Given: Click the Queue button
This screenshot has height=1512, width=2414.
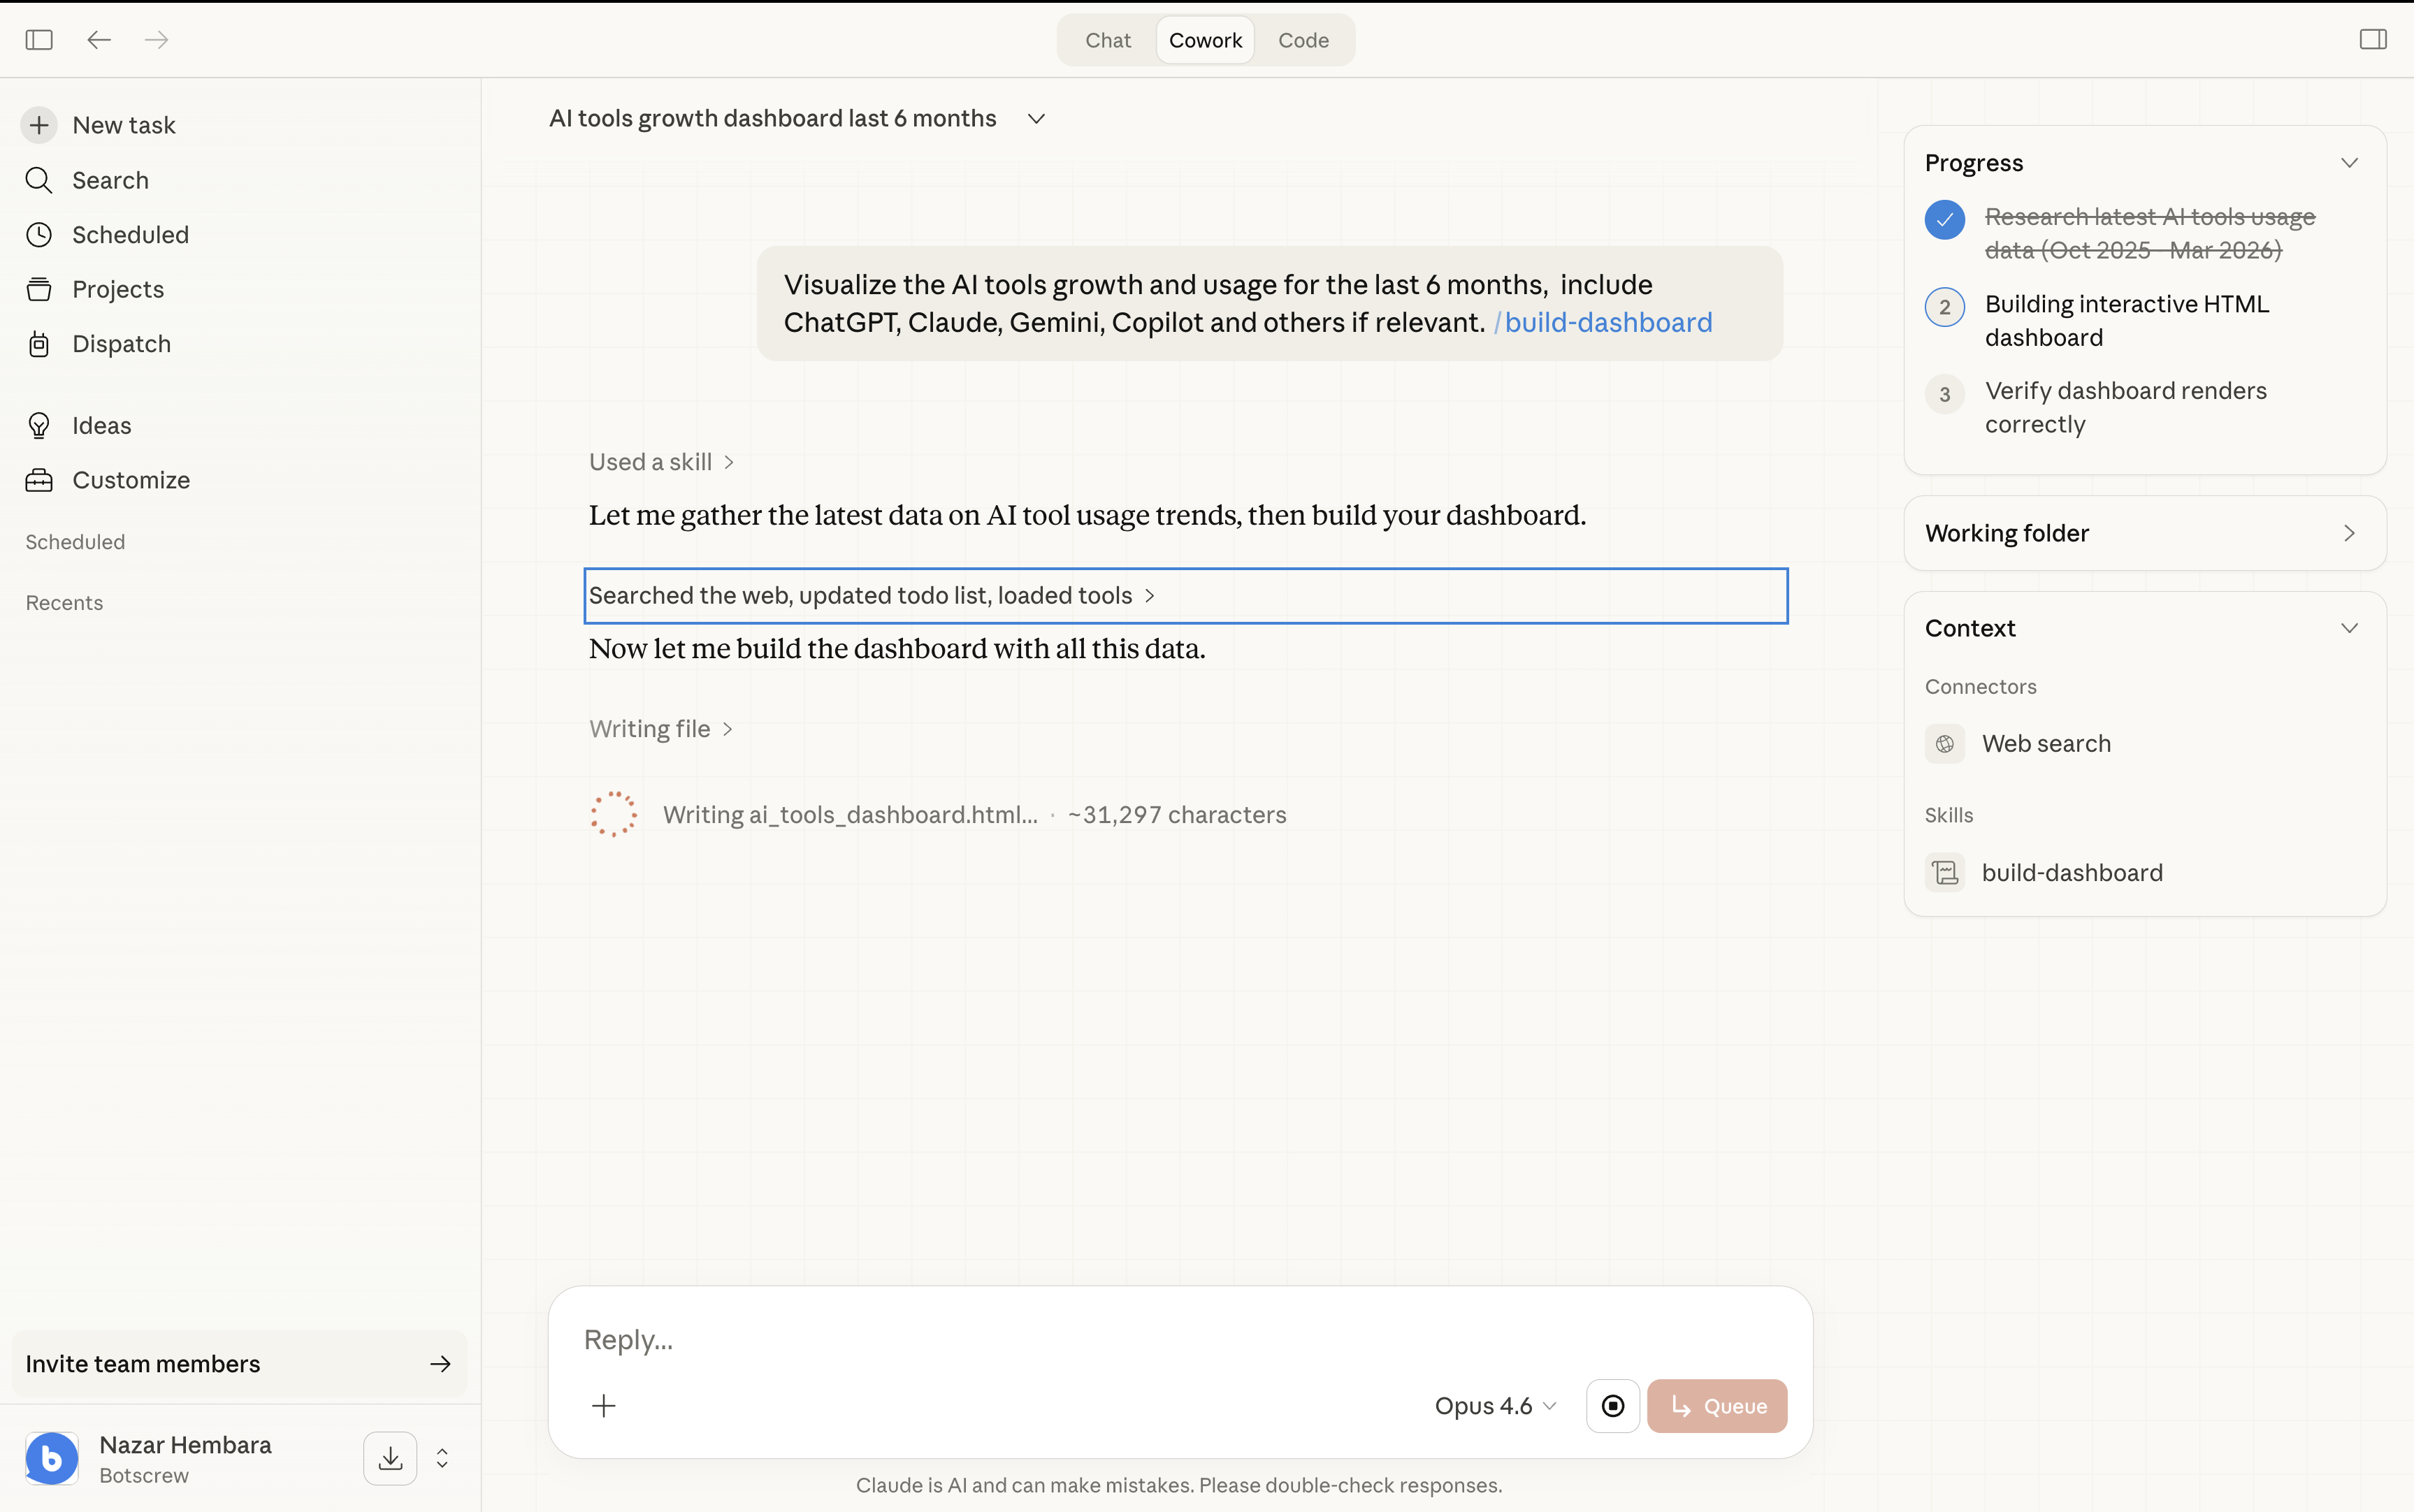Looking at the screenshot, I should [x=1716, y=1406].
